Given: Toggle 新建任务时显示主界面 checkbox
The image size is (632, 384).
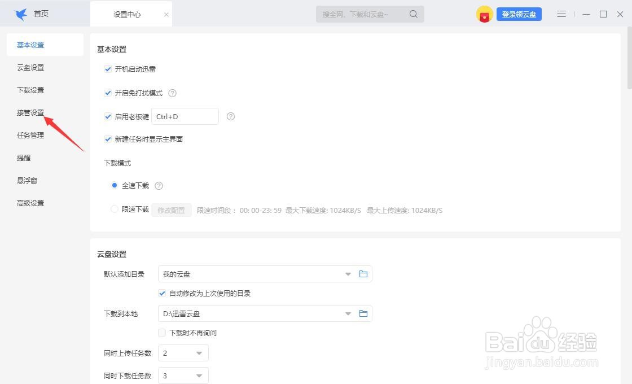Looking at the screenshot, I should pyautogui.click(x=108, y=139).
